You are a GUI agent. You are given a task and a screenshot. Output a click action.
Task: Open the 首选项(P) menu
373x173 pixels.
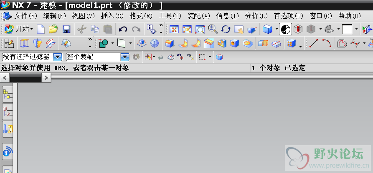coord(289,16)
